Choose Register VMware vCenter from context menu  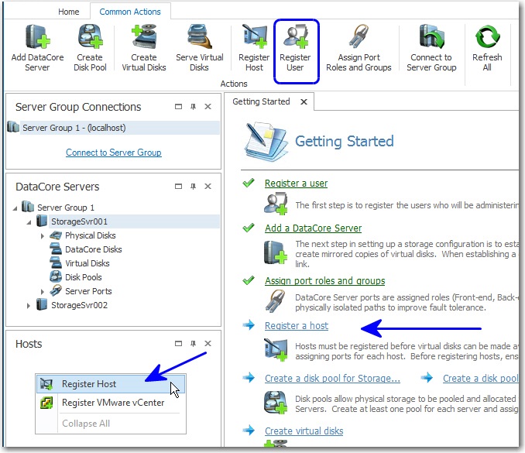click(x=111, y=403)
